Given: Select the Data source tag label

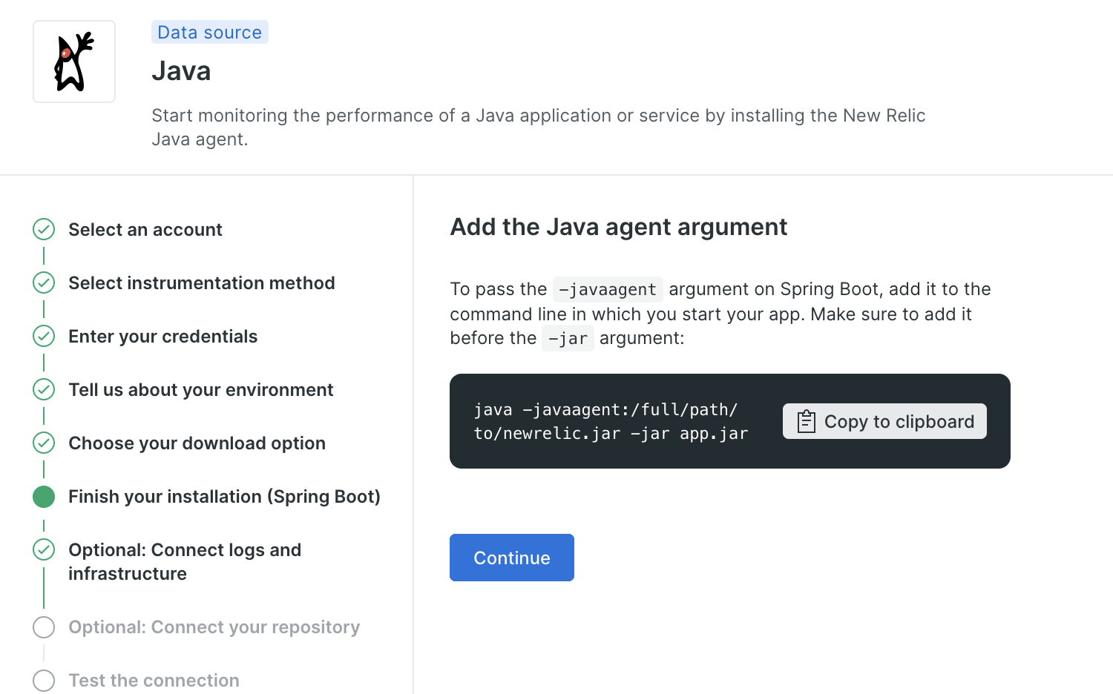Looking at the screenshot, I should click(210, 33).
